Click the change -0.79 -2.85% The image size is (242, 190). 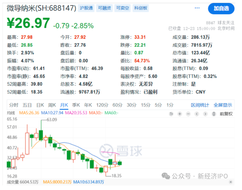[x=73, y=26]
